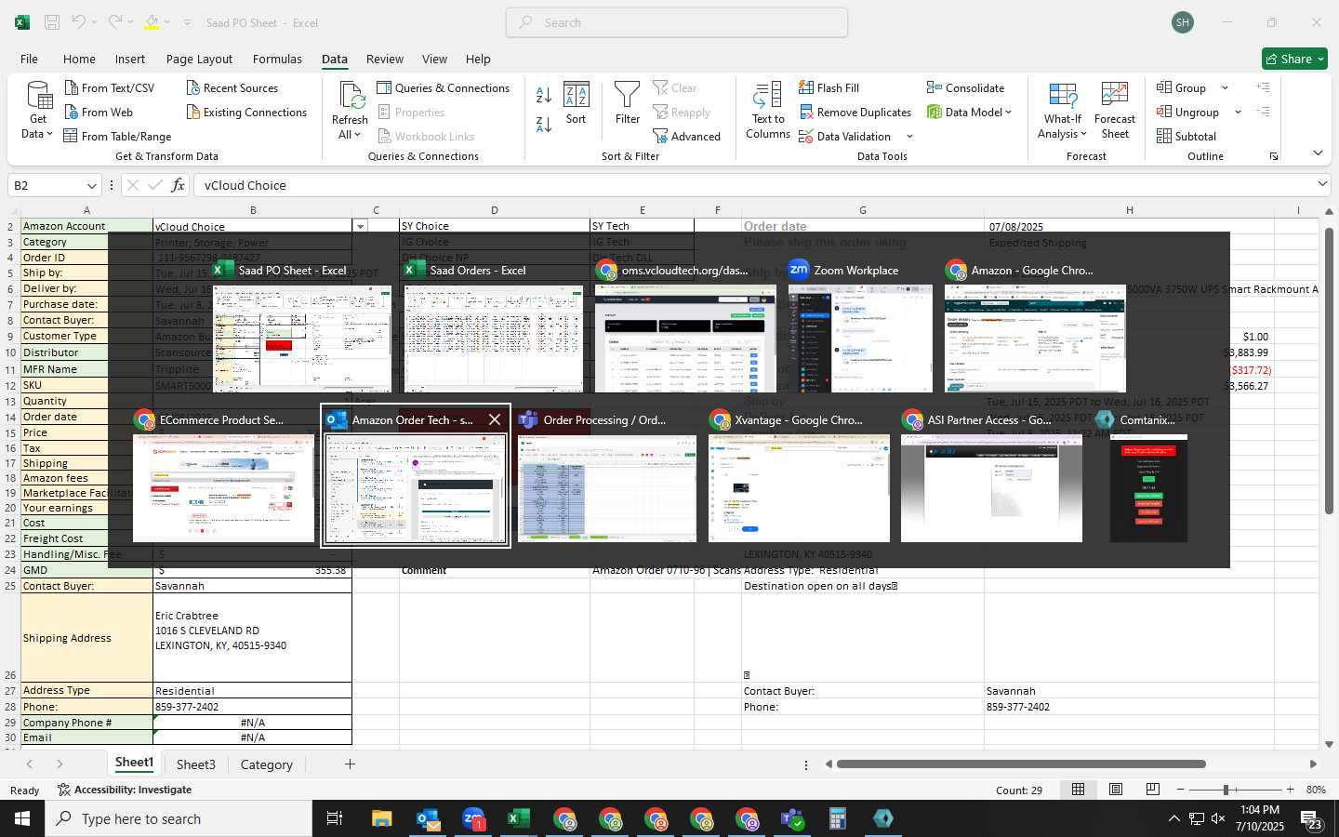Viewport: 1339px width, 837px height.
Task: Expand the Data Validation dropdown arrow
Action: point(909,137)
